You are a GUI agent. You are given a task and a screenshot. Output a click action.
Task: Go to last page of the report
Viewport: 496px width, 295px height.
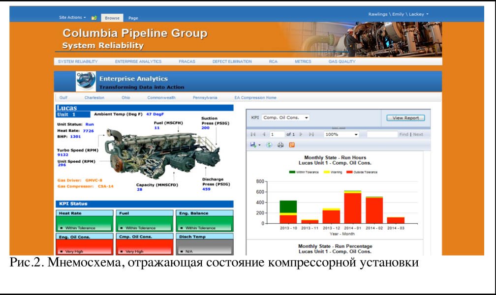click(x=311, y=134)
